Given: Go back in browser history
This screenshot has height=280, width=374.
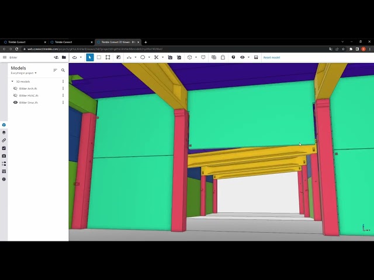Looking at the screenshot, I should click(x=4, y=49).
